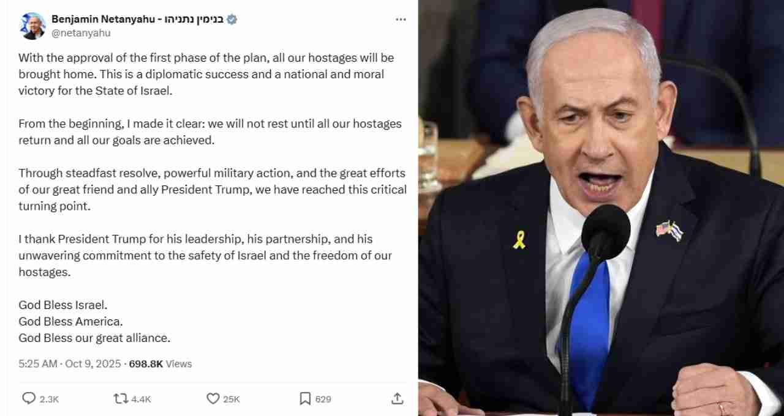Open Netanyahu's profile avatar
Viewport: 784px width, 416px height.
click(32, 26)
